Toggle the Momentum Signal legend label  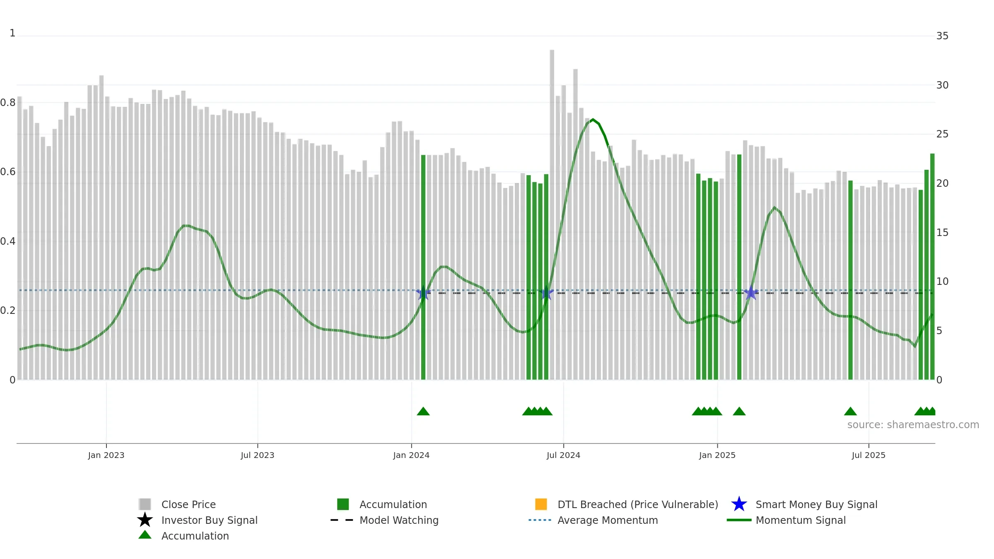tap(801, 520)
